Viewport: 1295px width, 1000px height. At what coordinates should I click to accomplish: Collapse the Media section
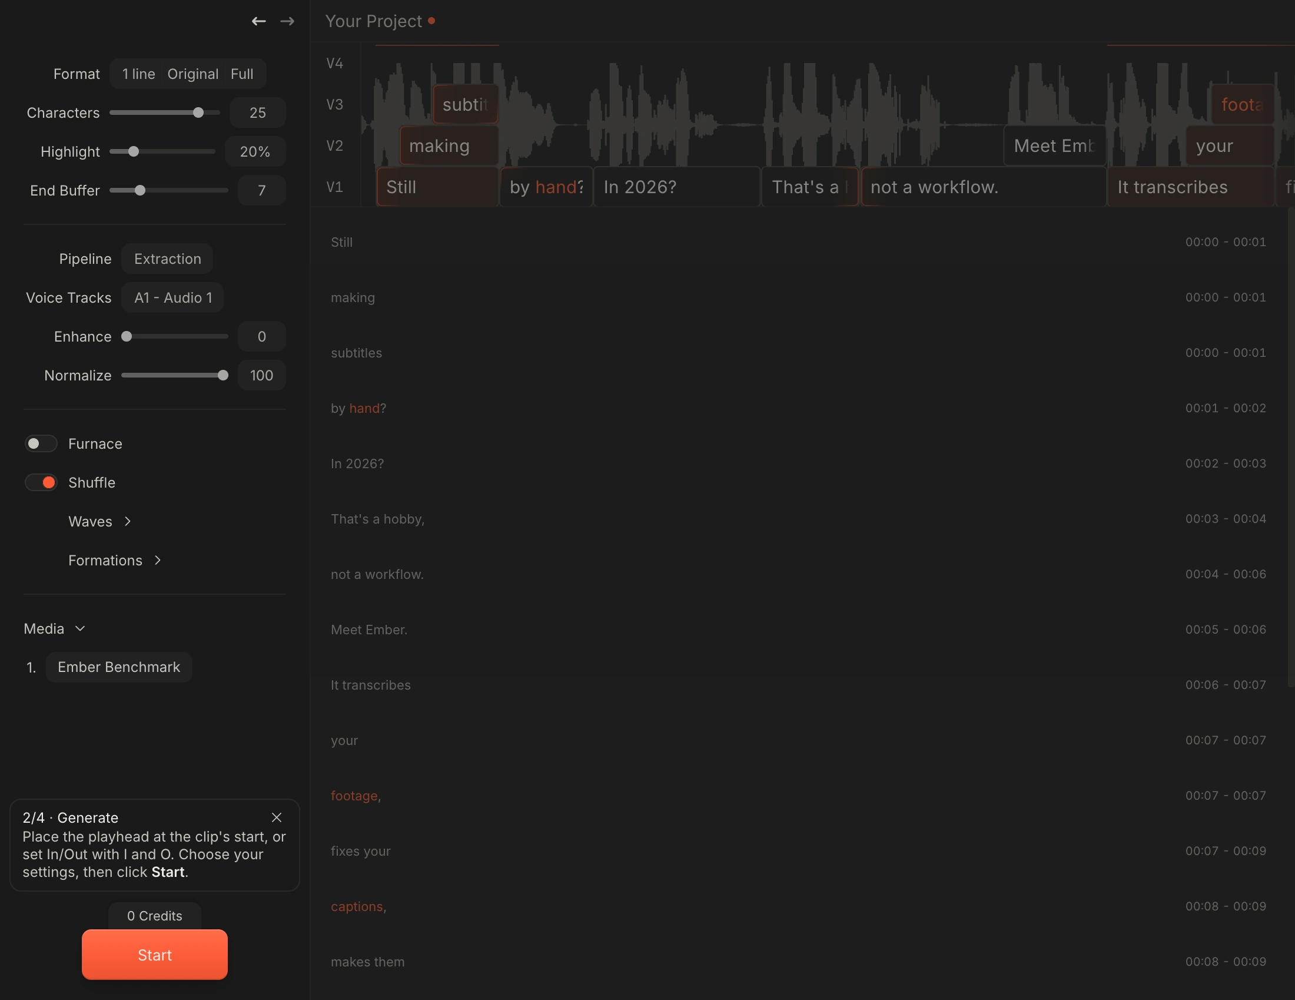(x=55, y=629)
